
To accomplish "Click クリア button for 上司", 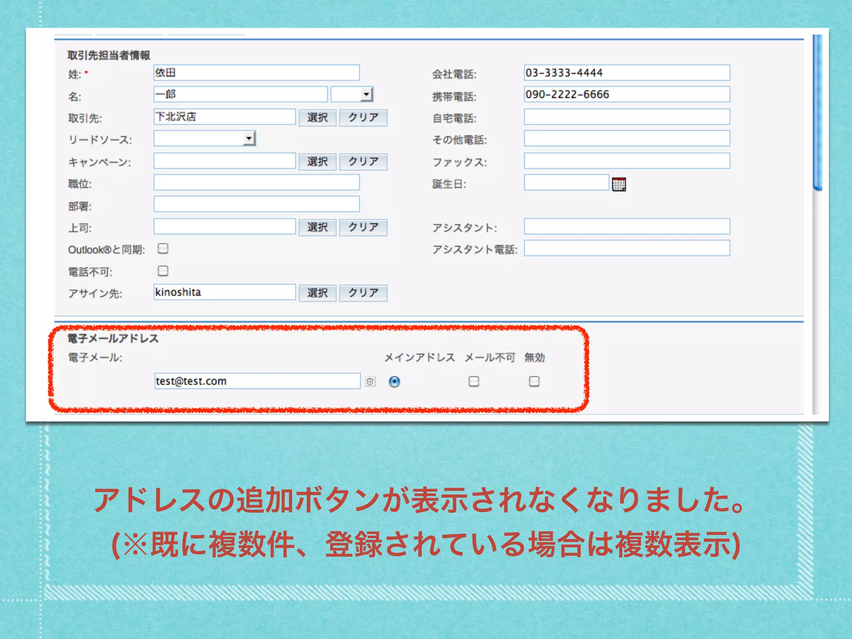I will [363, 227].
